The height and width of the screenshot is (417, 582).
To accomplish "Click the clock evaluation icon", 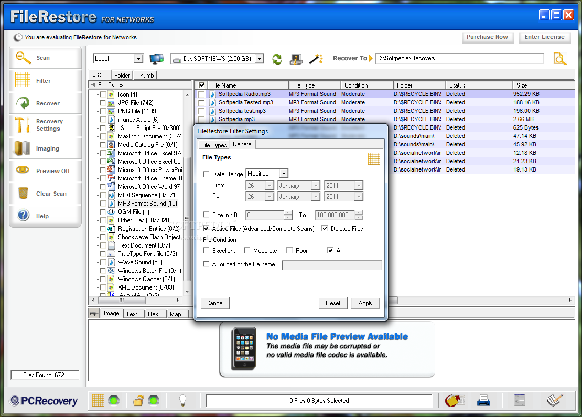I will [x=18, y=38].
